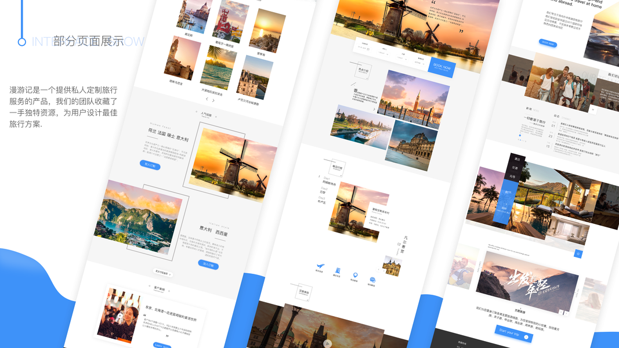Click the arrow square beside the hikers photo
This screenshot has height=348, width=619.
(x=592, y=110)
